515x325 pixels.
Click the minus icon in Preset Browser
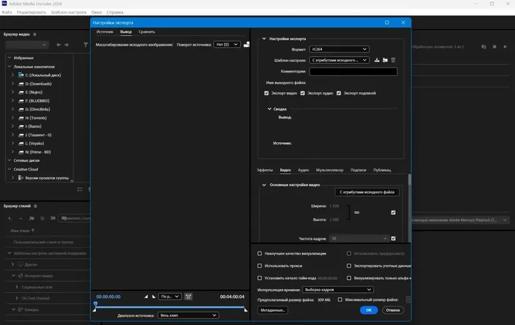21,218
